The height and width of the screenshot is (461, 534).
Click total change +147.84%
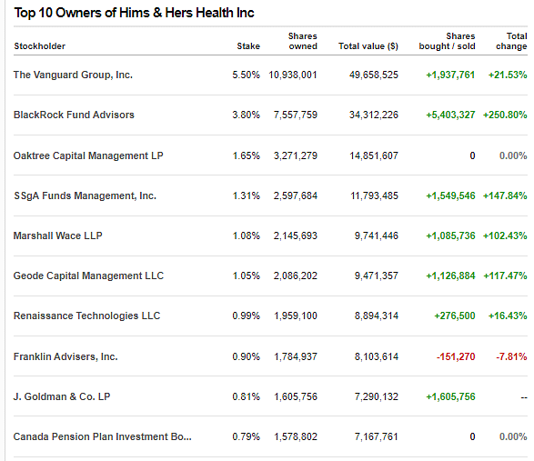tap(505, 195)
